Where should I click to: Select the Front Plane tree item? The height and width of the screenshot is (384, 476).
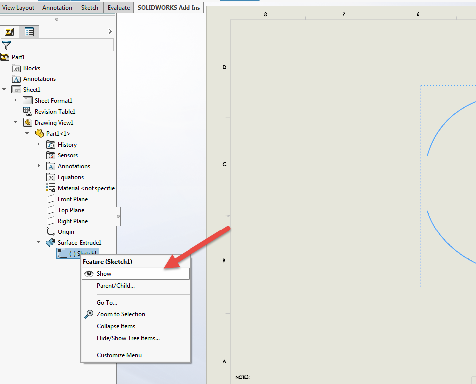[x=72, y=199]
